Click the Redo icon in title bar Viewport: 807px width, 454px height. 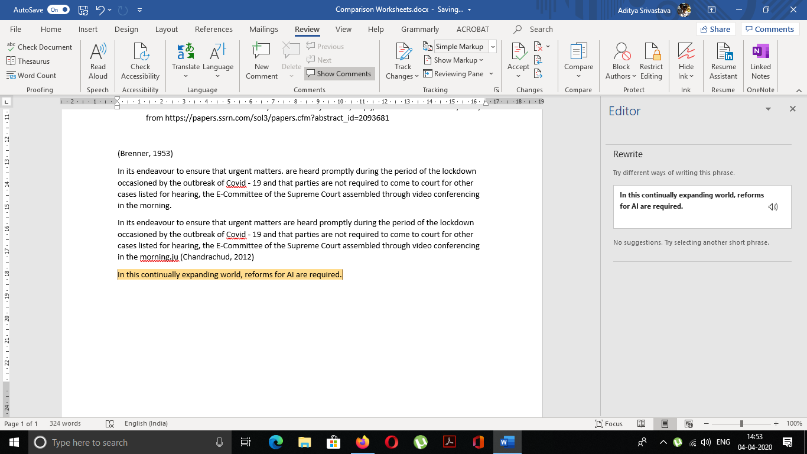click(x=123, y=9)
